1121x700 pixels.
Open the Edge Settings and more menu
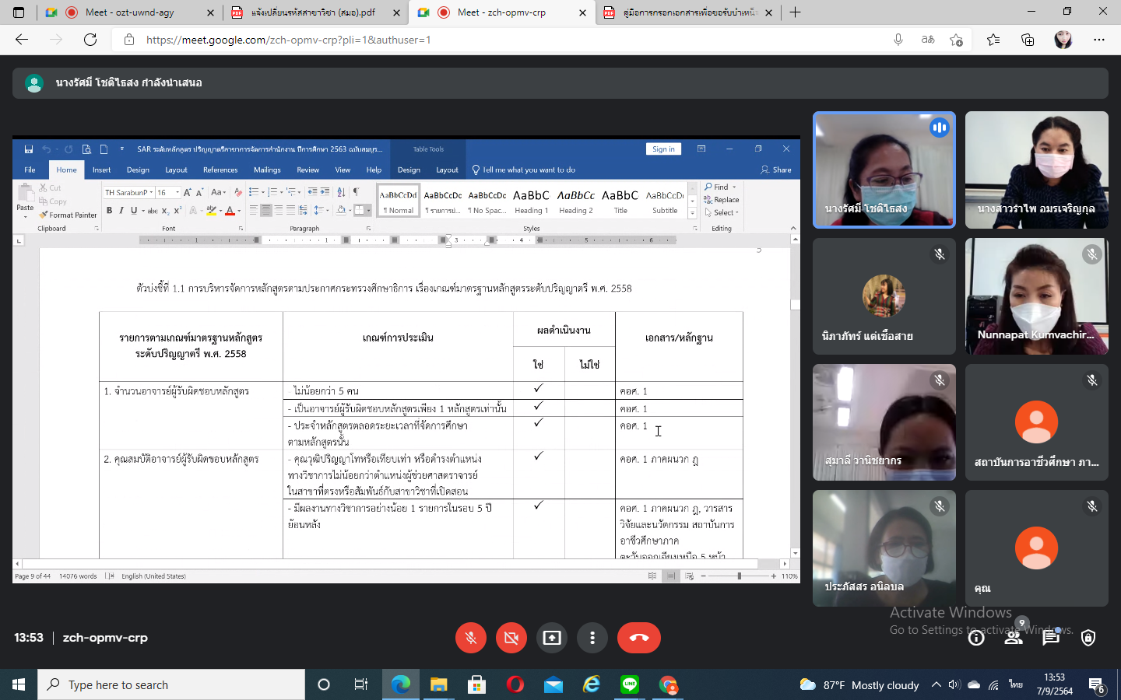[x=1099, y=40]
